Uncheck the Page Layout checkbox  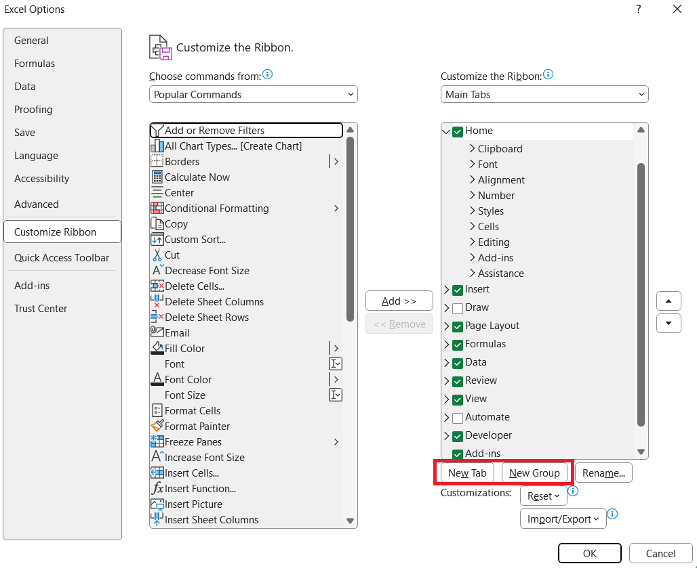[458, 326]
